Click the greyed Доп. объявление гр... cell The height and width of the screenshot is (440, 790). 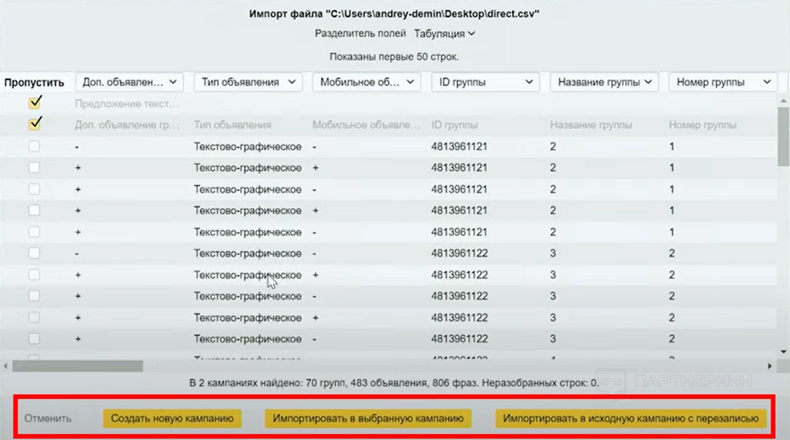point(127,125)
